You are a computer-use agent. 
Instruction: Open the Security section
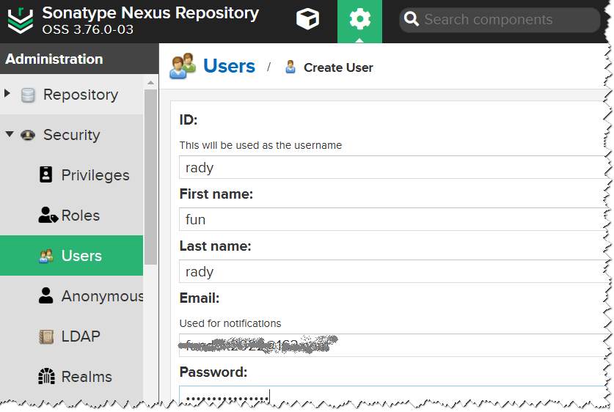(x=72, y=135)
